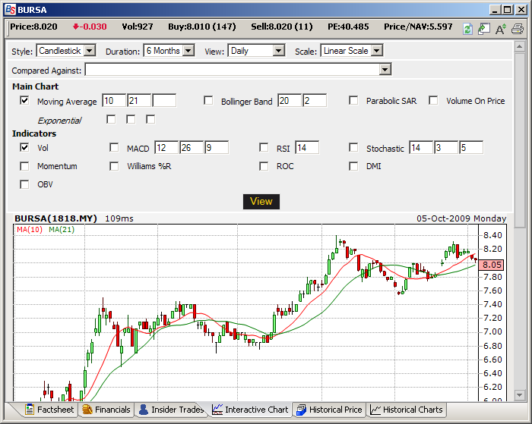
Task: Open the Financials tab
Action: tap(106, 410)
